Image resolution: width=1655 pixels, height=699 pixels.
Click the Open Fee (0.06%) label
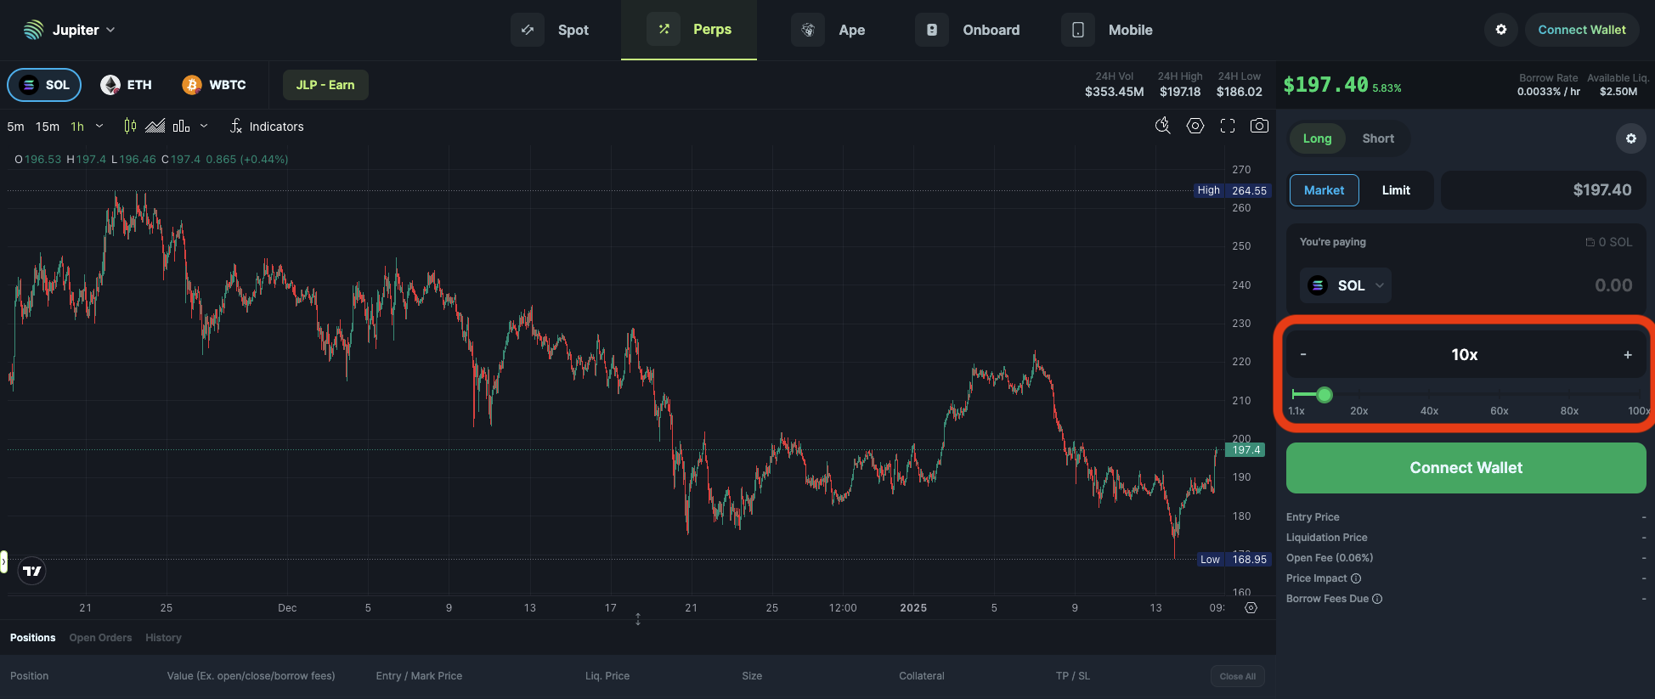[1330, 558]
